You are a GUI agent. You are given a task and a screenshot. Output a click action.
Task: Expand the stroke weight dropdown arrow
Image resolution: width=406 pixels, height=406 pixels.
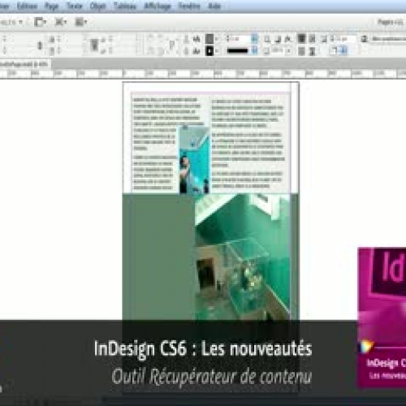click(x=254, y=39)
